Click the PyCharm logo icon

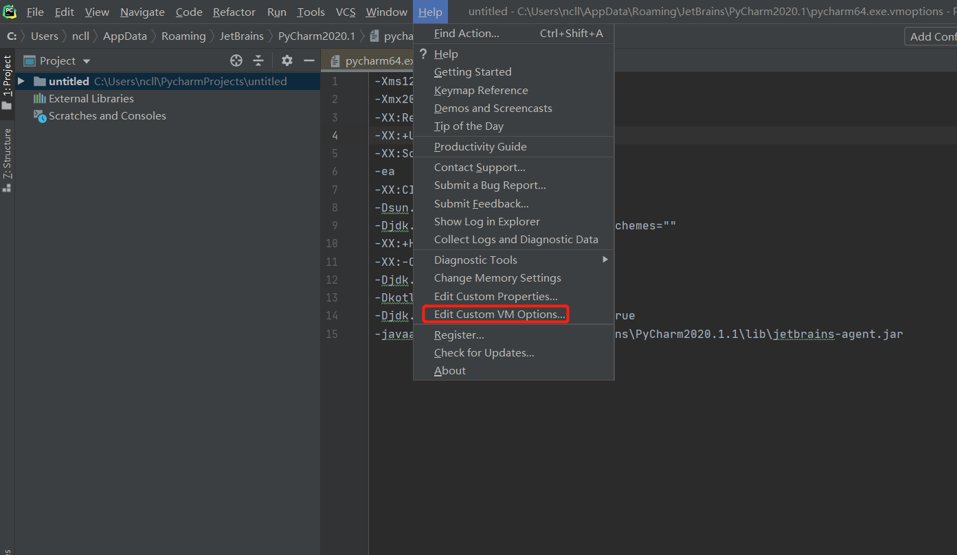[10, 12]
